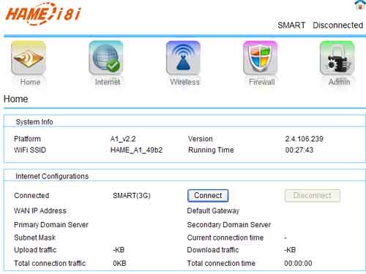Select the Wireless menu label

[184, 82]
